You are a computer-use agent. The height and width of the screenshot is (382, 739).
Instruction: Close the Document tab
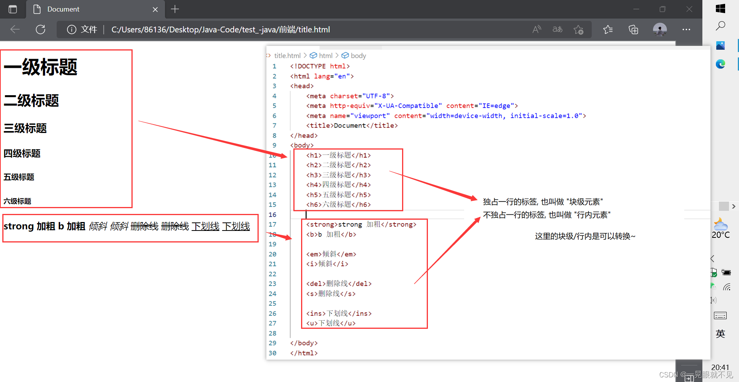[x=155, y=9]
